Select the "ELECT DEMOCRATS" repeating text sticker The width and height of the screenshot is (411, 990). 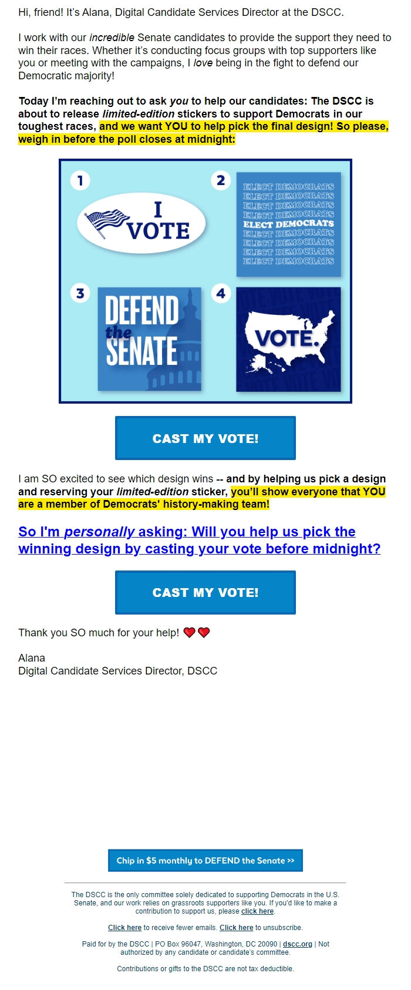pos(289,223)
